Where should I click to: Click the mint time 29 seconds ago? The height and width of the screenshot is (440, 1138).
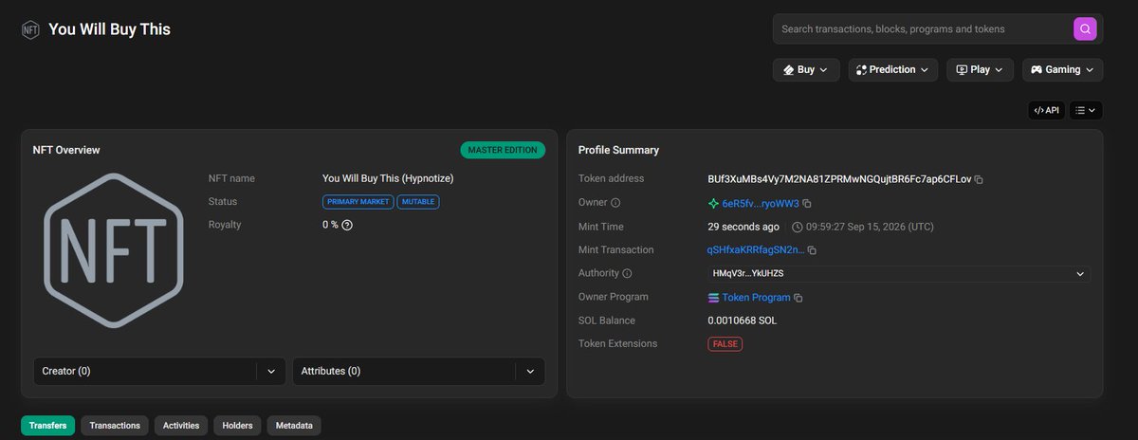[x=743, y=227]
